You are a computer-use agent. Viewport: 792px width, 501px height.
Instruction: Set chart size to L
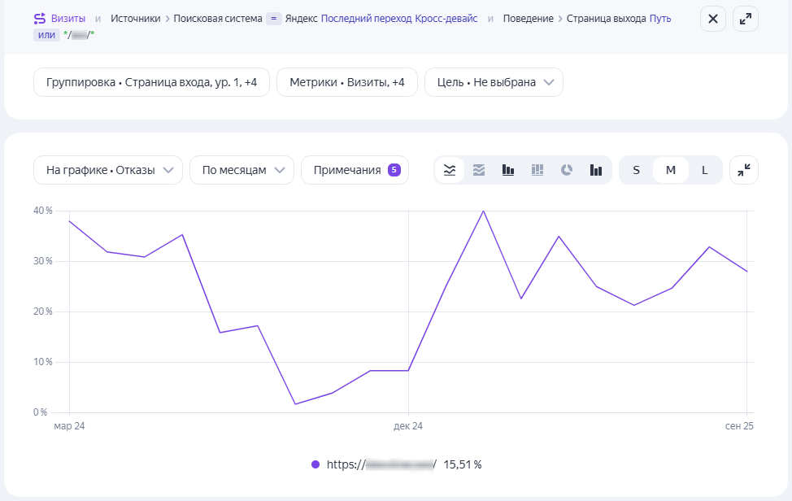coord(705,170)
